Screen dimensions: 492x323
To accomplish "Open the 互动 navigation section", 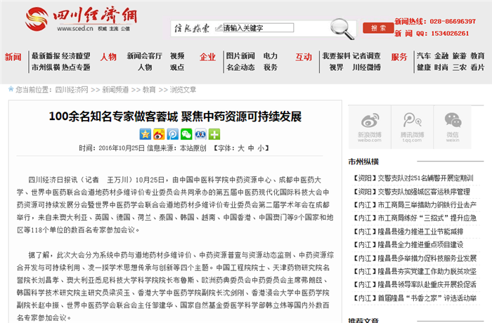I will click(304, 57).
